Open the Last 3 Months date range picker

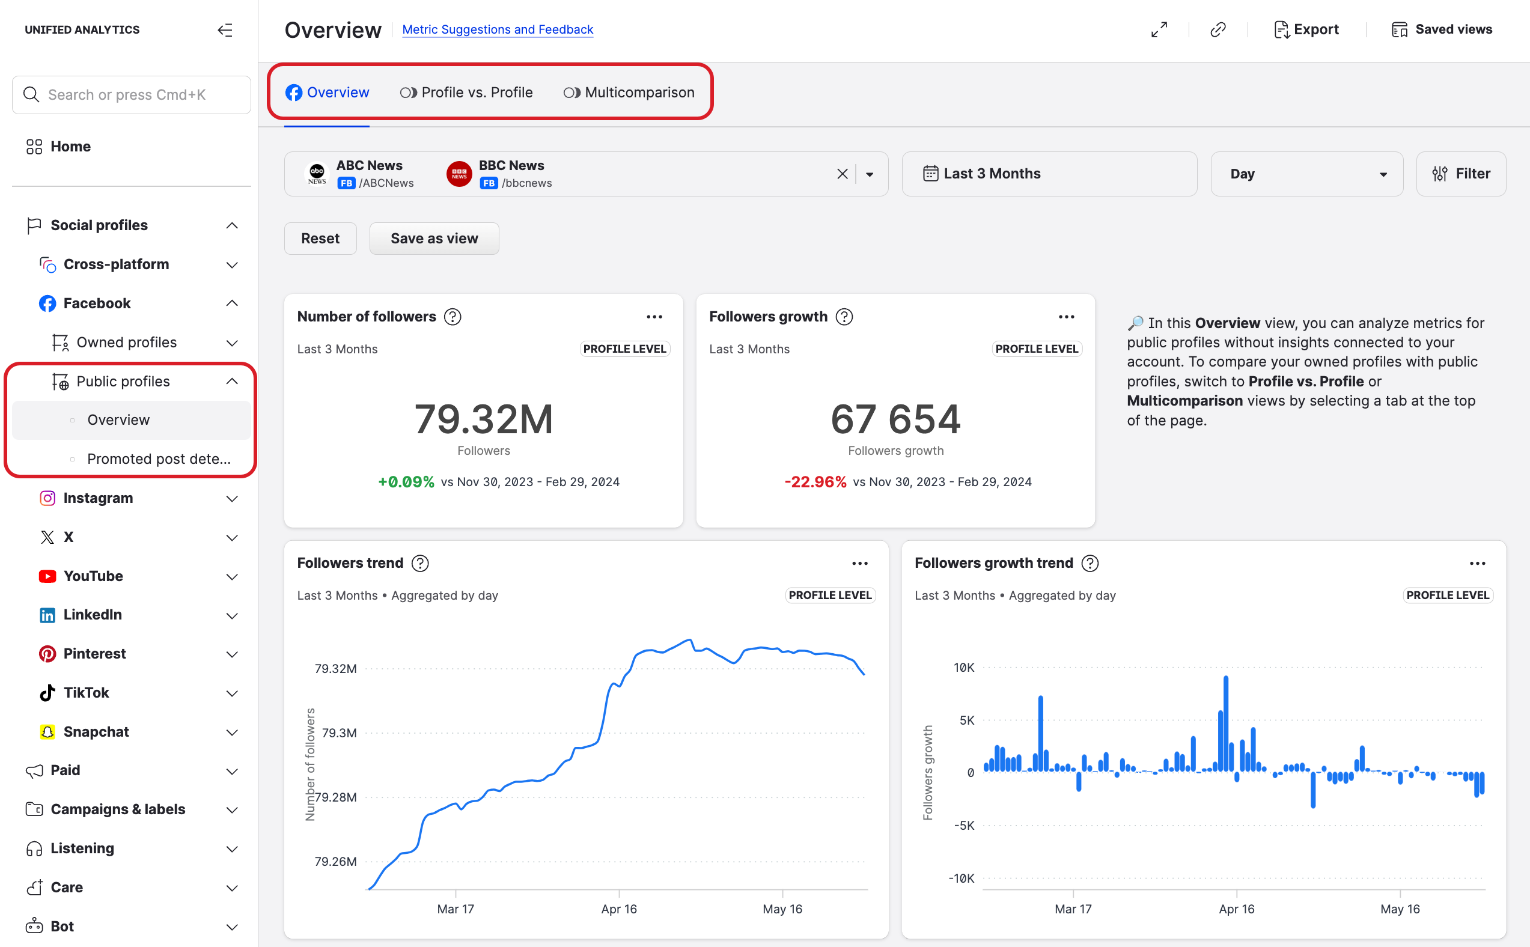(x=1049, y=174)
